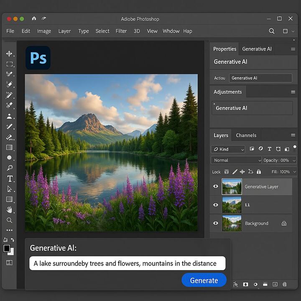The height and width of the screenshot is (301, 301).
Task: Select the Type tool
Action: click(x=10, y=179)
